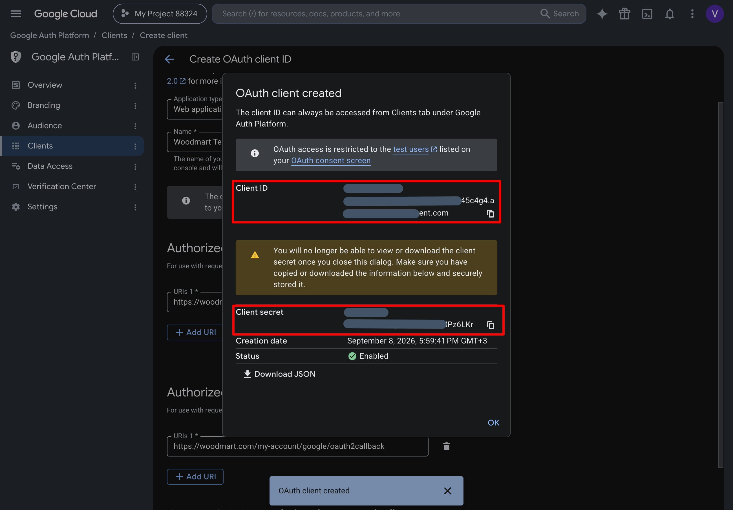Copy the Client secret to clipboard
This screenshot has height=510, width=733.
pos(490,325)
